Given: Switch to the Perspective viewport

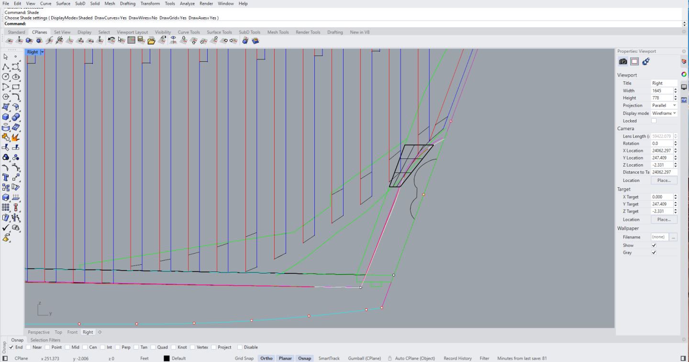Looking at the screenshot, I should (x=38, y=332).
